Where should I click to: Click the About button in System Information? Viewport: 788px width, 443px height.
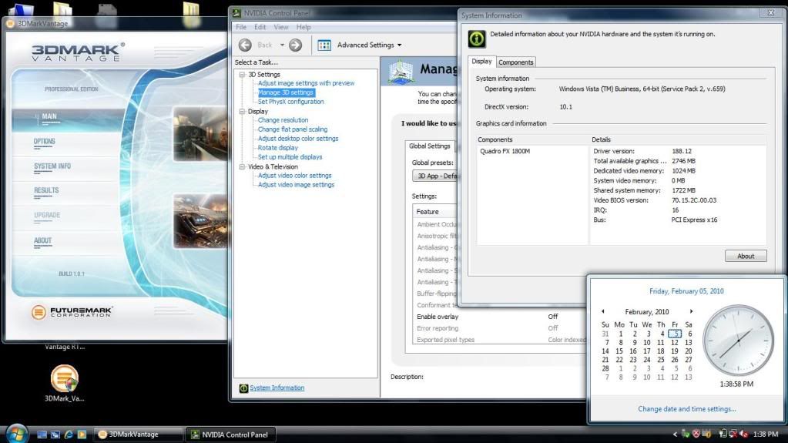(746, 256)
